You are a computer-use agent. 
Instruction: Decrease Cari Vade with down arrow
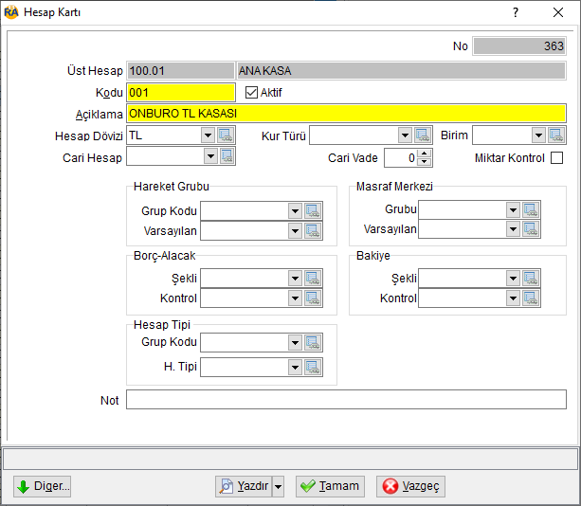coord(425,162)
